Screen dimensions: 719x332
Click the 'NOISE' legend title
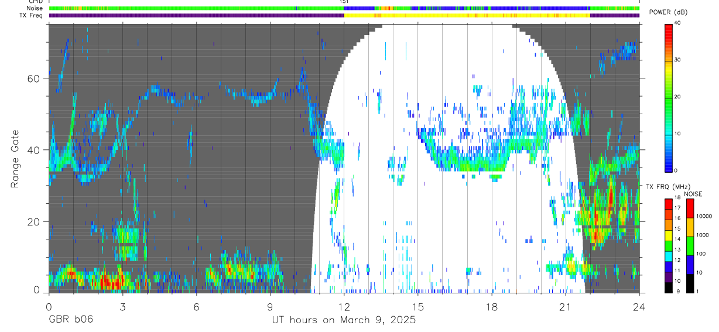point(693,194)
